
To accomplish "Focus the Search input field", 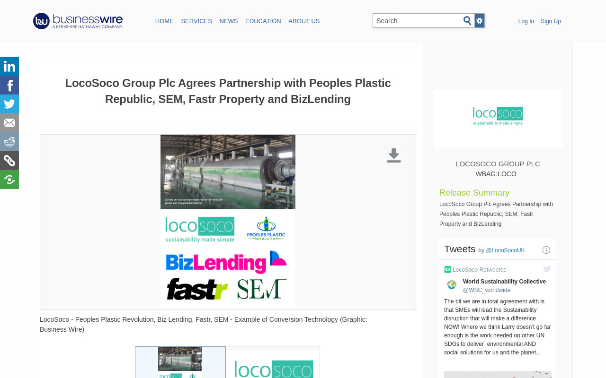I will pos(418,21).
